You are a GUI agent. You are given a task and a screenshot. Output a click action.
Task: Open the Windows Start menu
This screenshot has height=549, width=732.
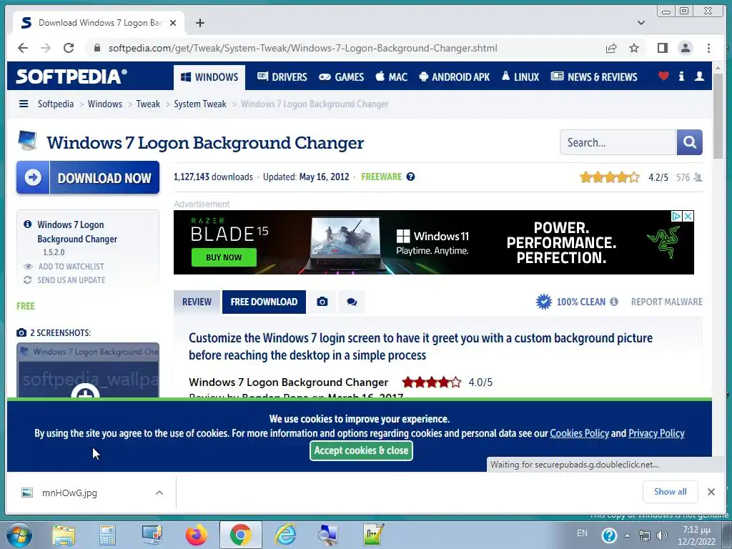18,535
